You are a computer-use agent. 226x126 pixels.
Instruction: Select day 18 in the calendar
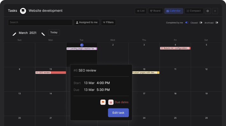pyautogui.click(x=175, y=94)
